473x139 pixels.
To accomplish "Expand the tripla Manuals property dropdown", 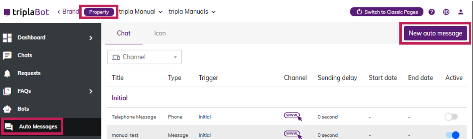I will point(192,12).
